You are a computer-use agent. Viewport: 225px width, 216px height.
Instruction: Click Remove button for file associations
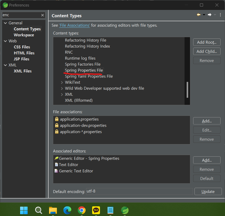207,139
